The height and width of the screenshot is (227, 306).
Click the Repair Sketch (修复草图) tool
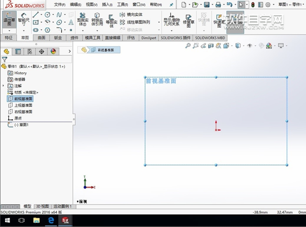coord(188,21)
